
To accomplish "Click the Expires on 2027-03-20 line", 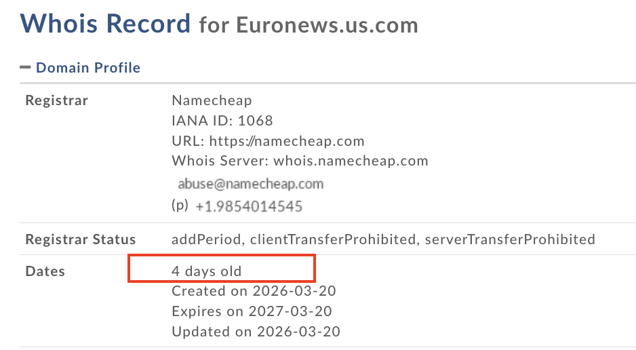I will 252,312.
